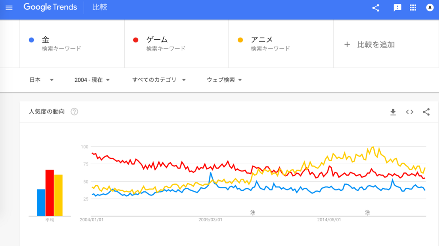Share the interest over time chart

(426, 112)
